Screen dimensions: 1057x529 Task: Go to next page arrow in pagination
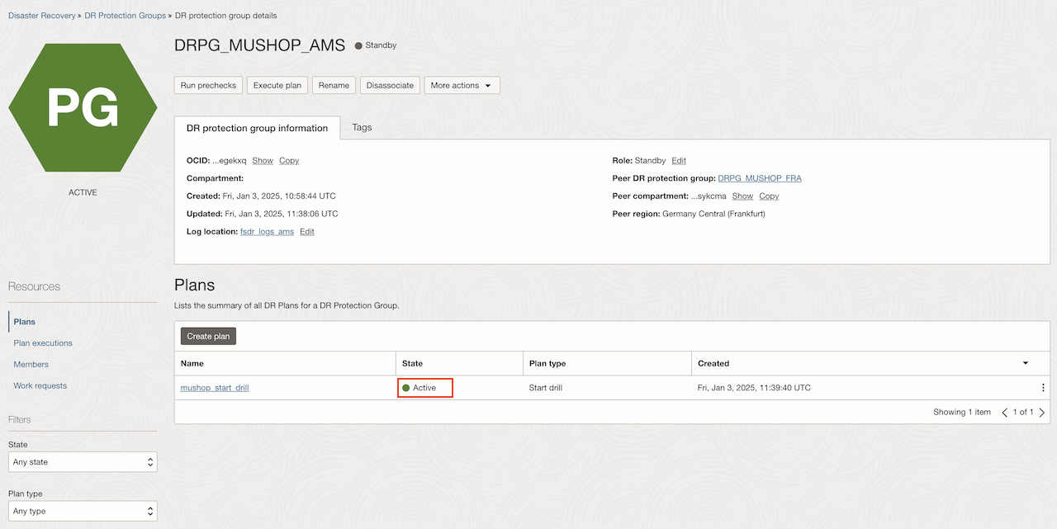pos(1042,412)
